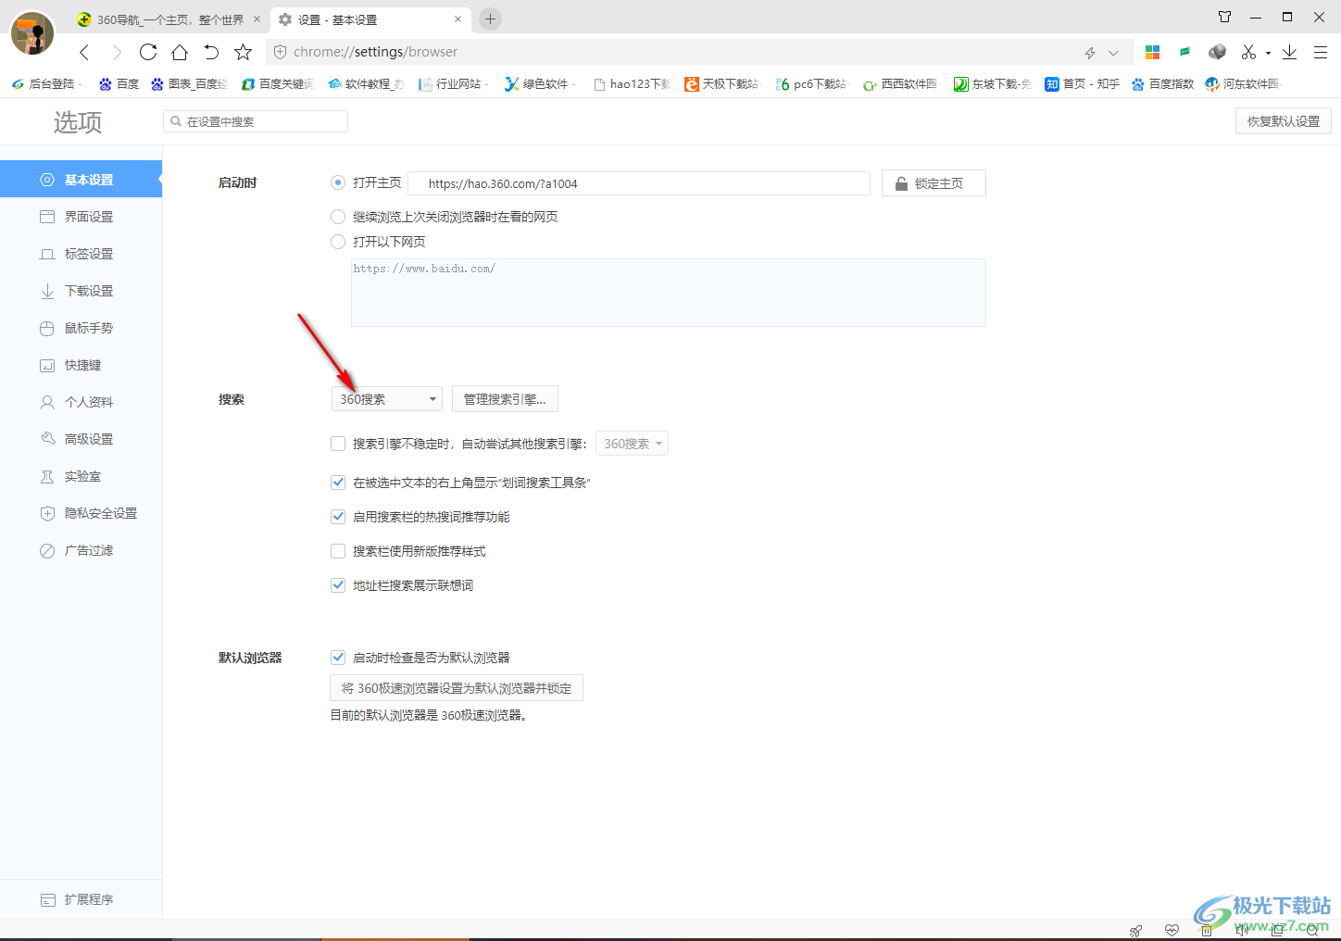Switch to the 360导航 browser tab

pos(169,19)
